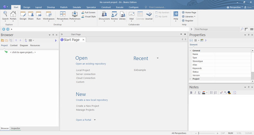Expand the Project section in Properties
Image resolution: width=254 pixels, height=135 pixels.
[x=190, y=79]
